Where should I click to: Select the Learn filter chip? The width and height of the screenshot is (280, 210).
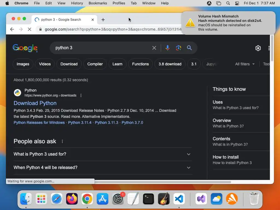pos(117,64)
